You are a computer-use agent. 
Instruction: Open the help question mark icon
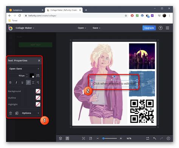[160, 28]
